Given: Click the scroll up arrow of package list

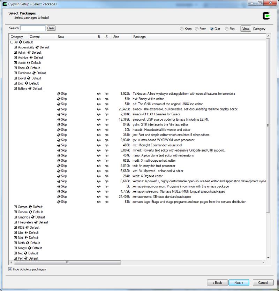Looking at the screenshot, I should pyautogui.click(x=268, y=36).
